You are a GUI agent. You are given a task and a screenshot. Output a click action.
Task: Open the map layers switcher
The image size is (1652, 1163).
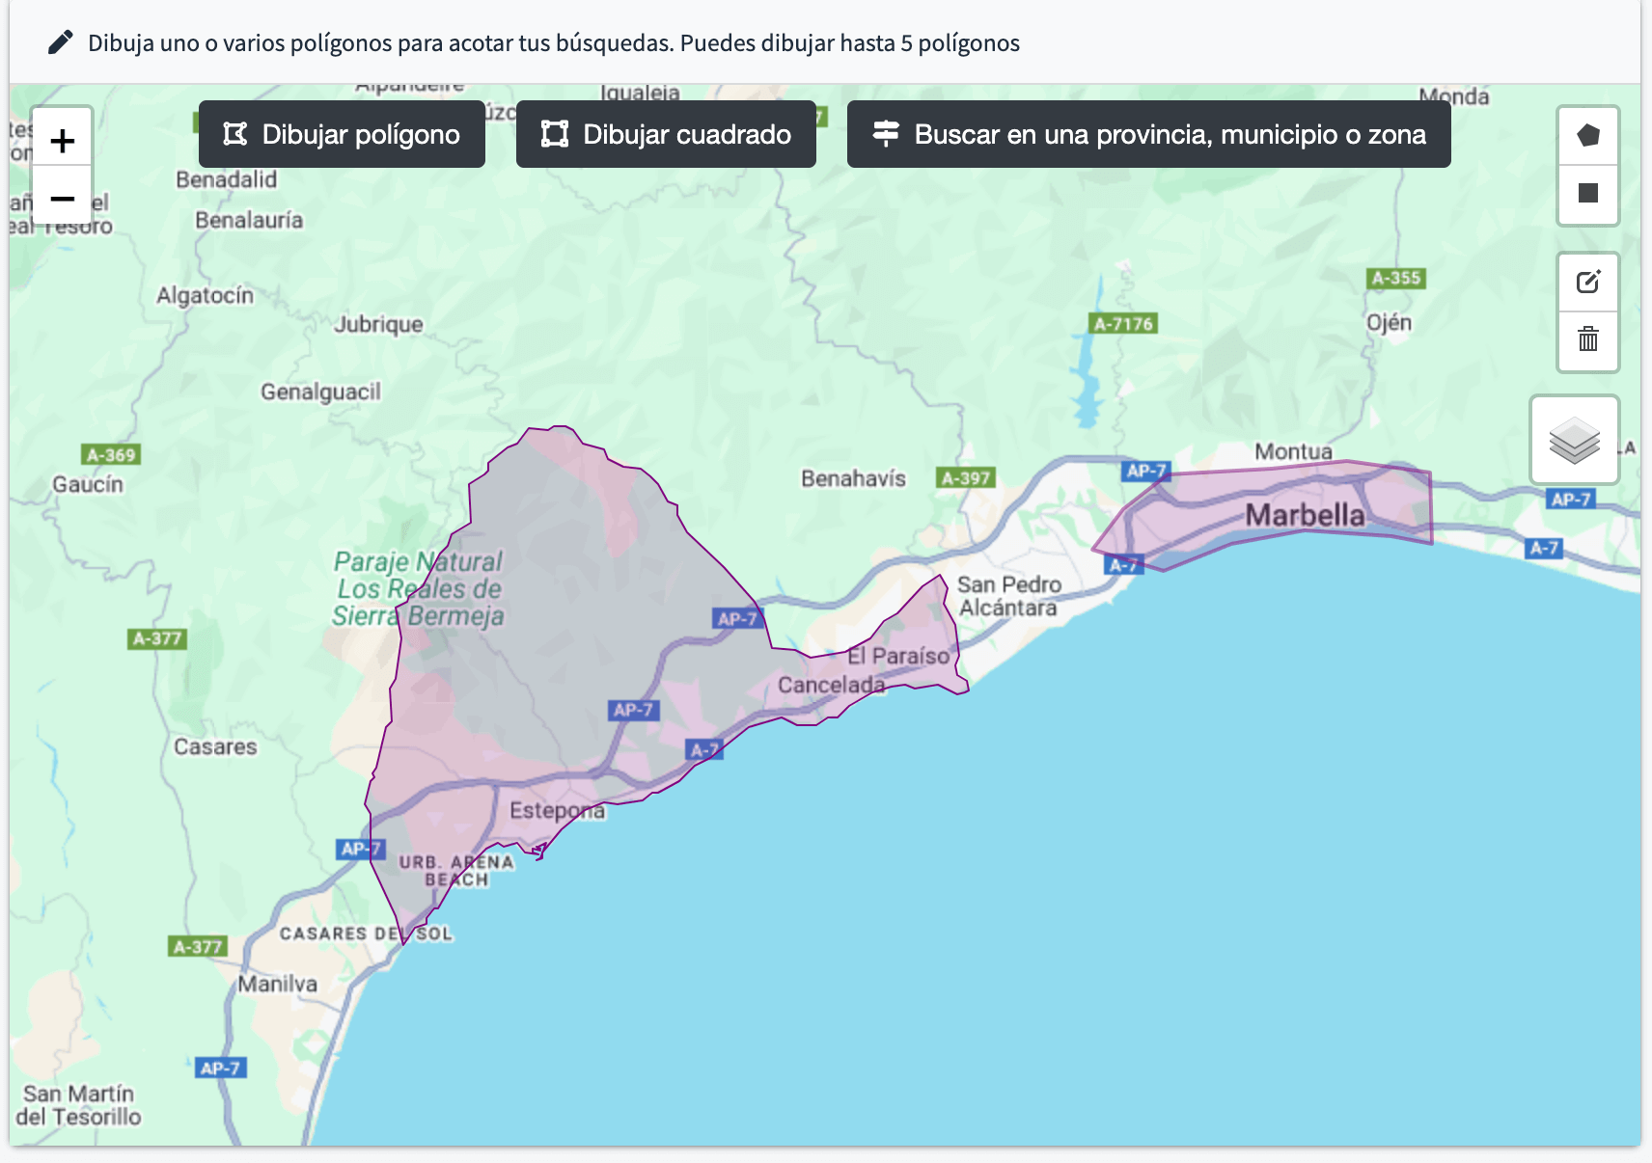coord(1574,441)
